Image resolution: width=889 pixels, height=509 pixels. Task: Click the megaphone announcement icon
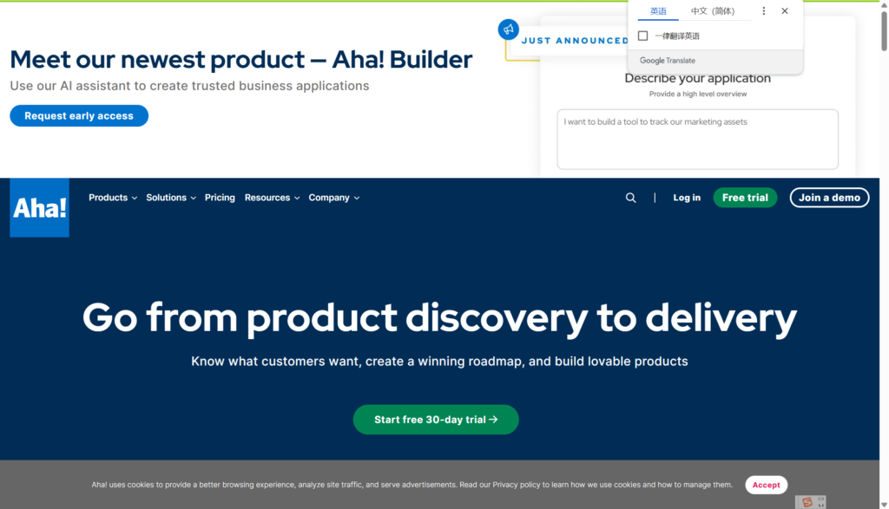(x=508, y=29)
